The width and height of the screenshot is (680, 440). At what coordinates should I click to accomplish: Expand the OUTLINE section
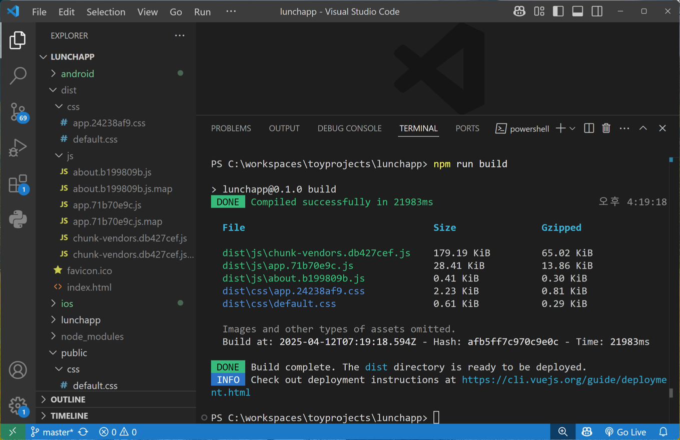click(116, 399)
